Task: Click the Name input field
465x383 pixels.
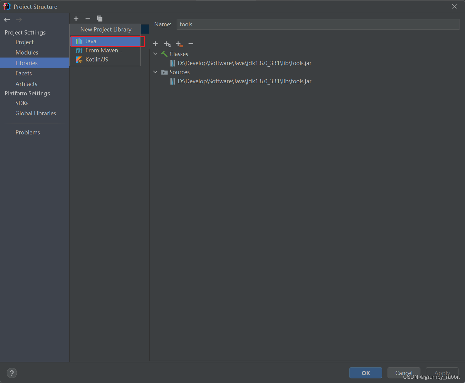Action: click(318, 25)
